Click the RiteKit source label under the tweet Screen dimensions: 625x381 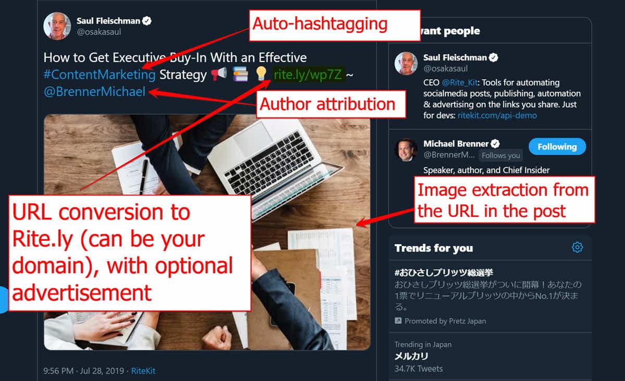(143, 371)
